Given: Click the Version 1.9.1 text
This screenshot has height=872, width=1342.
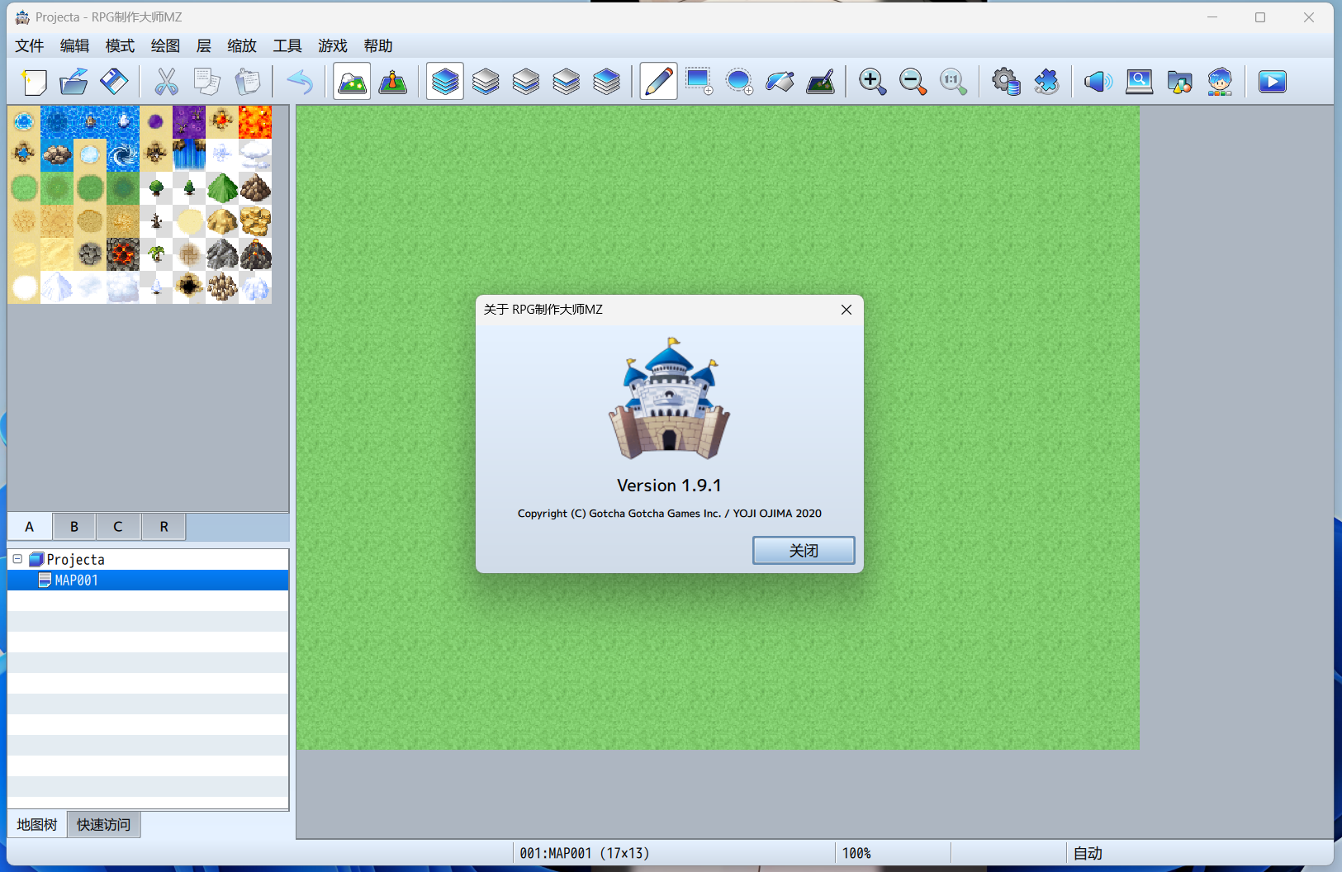Looking at the screenshot, I should point(669,486).
